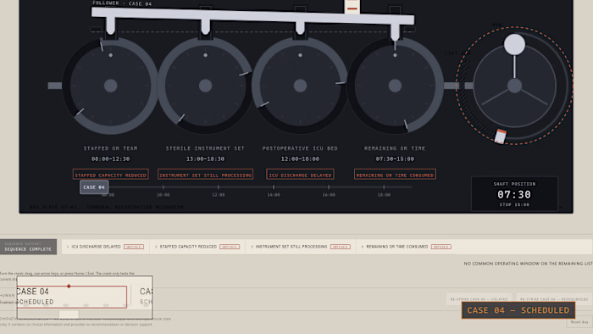Click the Follower · Case 04 label
The width and height of the screenshot is (593, 334).
[x=122, y=3]
